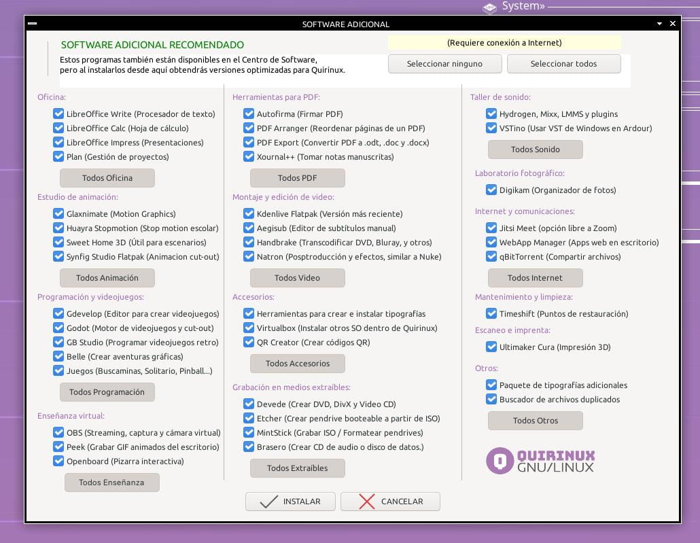Toggle Etcher bootable pendrive checkbox
Image resolution: width=700 pixels, height=543 pixels.
pos(249,418)
